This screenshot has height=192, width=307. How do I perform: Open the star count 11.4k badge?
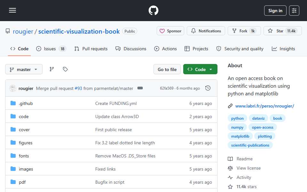[x=291, y=31]
